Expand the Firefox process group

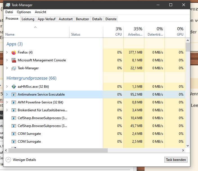coord(7,52)
